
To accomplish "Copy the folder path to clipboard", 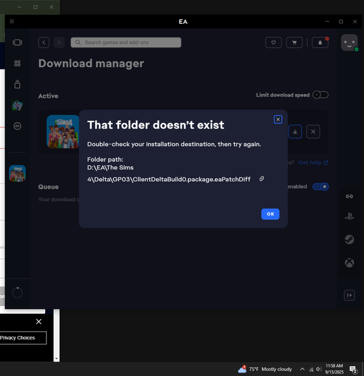I will (262, 179).
